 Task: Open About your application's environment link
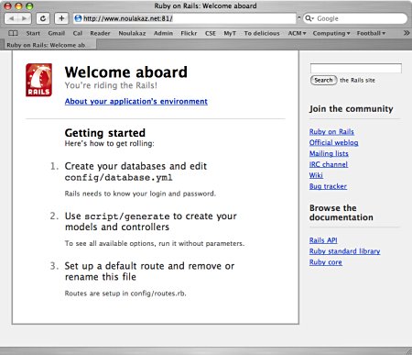(136, 102)
